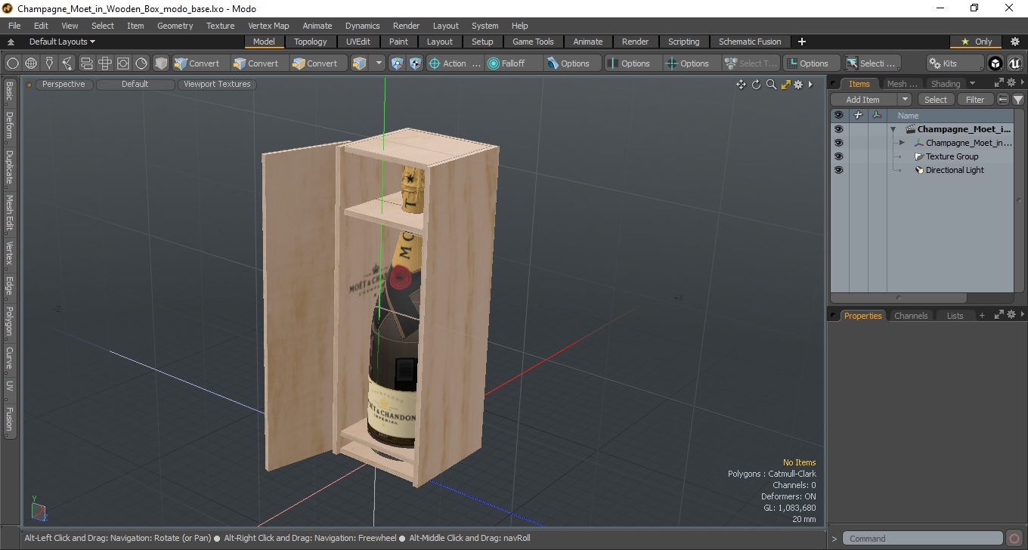Image resolution: width=1028 pixels, height=550 pixels.
Task: Add a new tab to Properties panel
Action: (982, 316)
